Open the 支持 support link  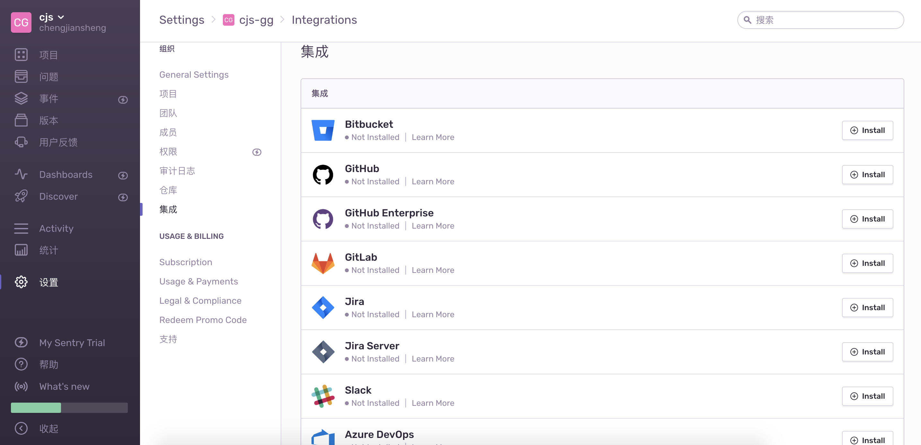click(168, 339)
